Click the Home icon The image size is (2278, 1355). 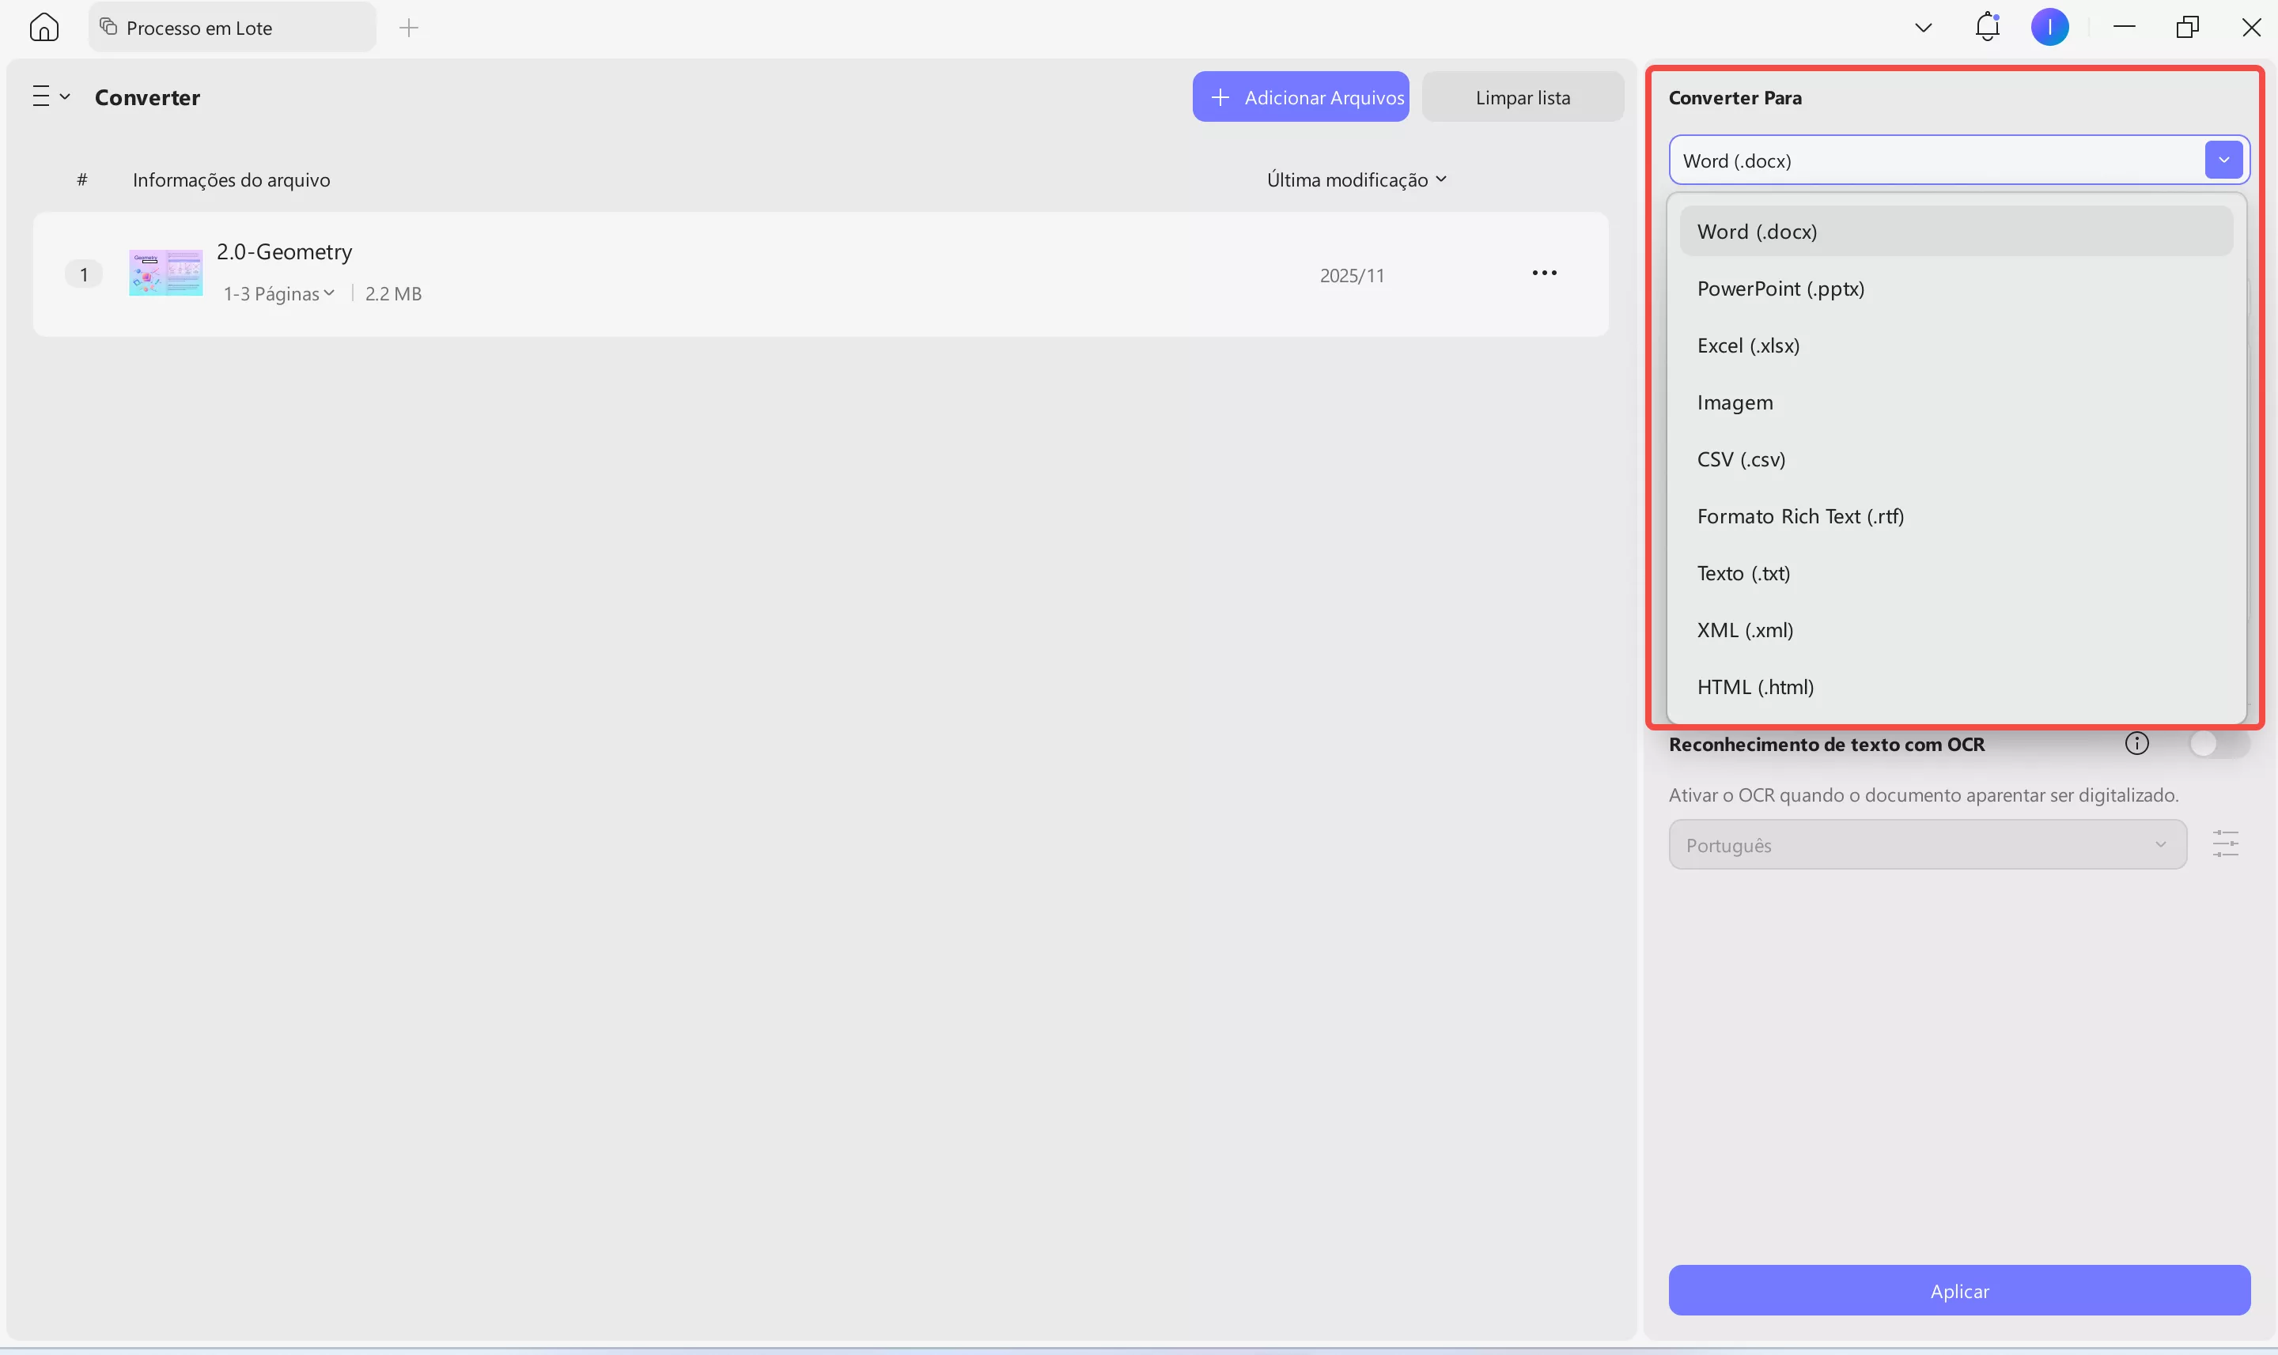[x=44, y=28]
